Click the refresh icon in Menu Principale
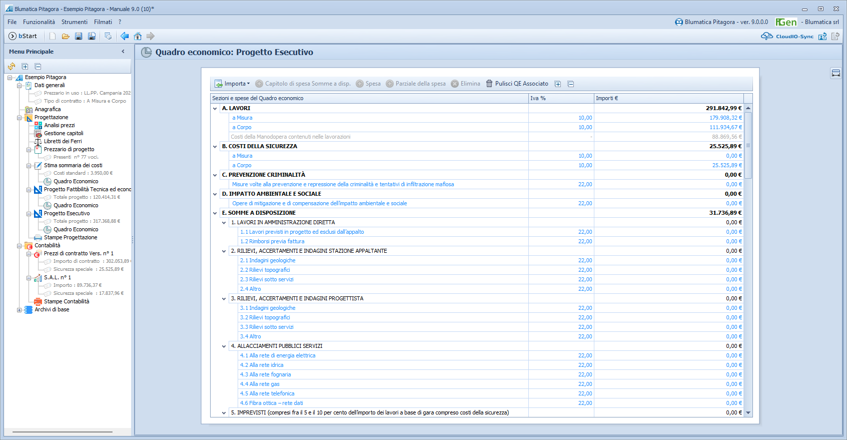 click(12, 67)
